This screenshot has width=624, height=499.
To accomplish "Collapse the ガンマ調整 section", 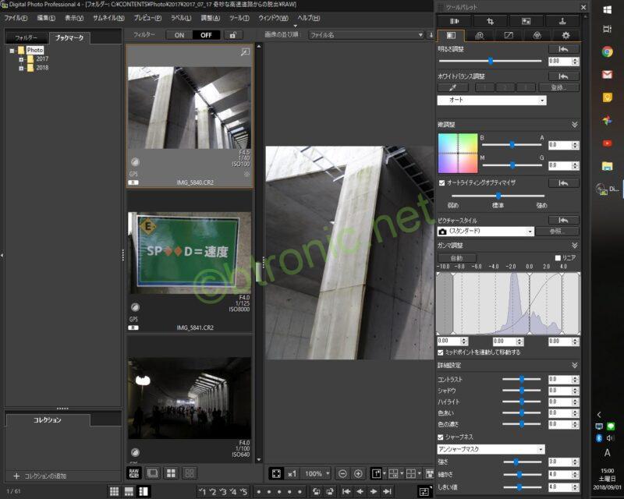I will click(x=574, y=245).
